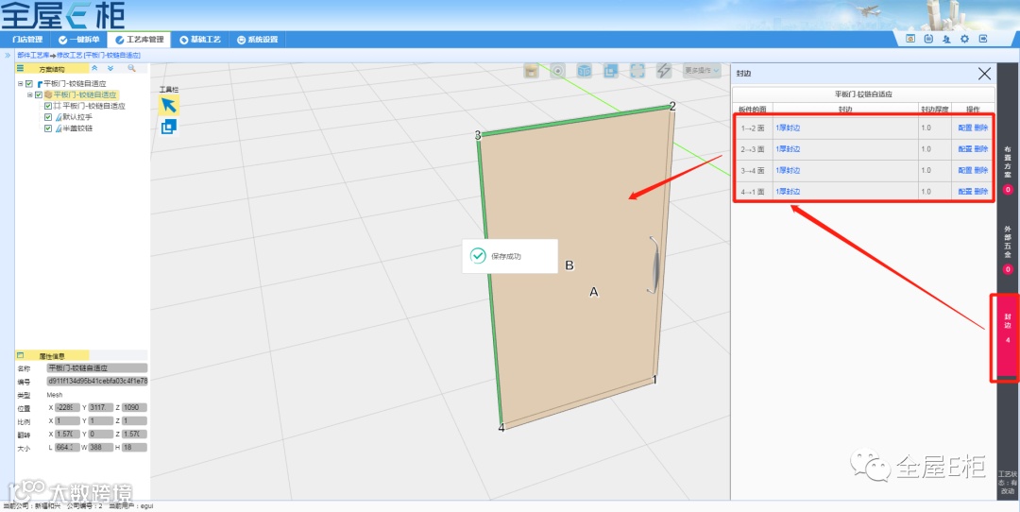Collapse all tree nodes with double up chevron
Viewport: 1020px width, 512px height.
pos(94,68)
